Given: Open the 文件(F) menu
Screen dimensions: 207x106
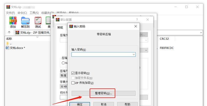Looking at the screenshot, I should 10,13.
